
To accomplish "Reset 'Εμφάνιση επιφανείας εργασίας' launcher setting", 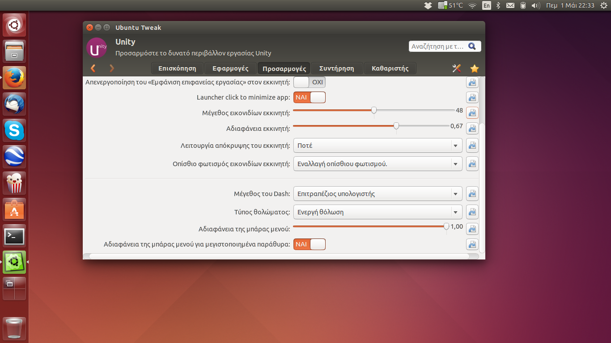I will tap(472, 83).
